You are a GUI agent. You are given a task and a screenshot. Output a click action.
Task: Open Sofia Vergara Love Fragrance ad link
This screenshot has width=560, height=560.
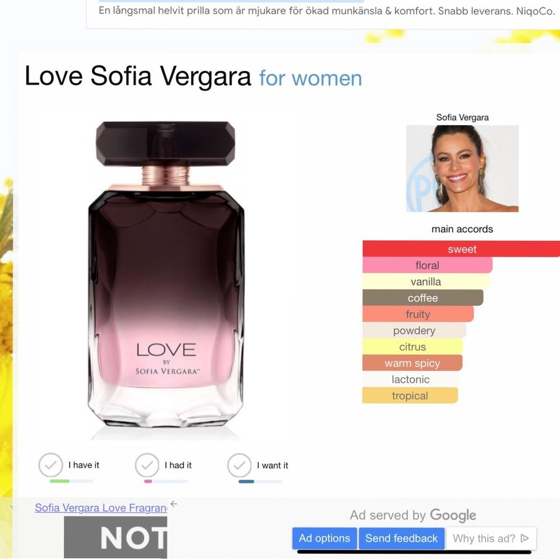pos(101,508)
